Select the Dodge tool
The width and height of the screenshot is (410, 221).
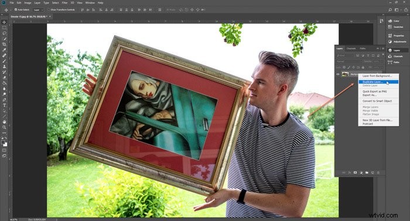click(x=4, y=94)
